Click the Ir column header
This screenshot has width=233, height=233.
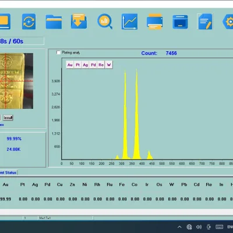pos(147,185)
